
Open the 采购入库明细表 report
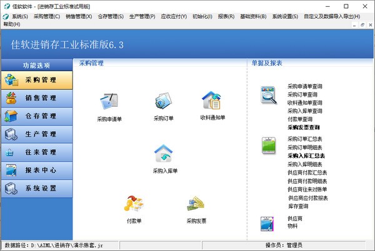point(305,164)
